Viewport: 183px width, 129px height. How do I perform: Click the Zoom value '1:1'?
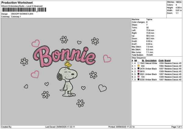point(177,13)
